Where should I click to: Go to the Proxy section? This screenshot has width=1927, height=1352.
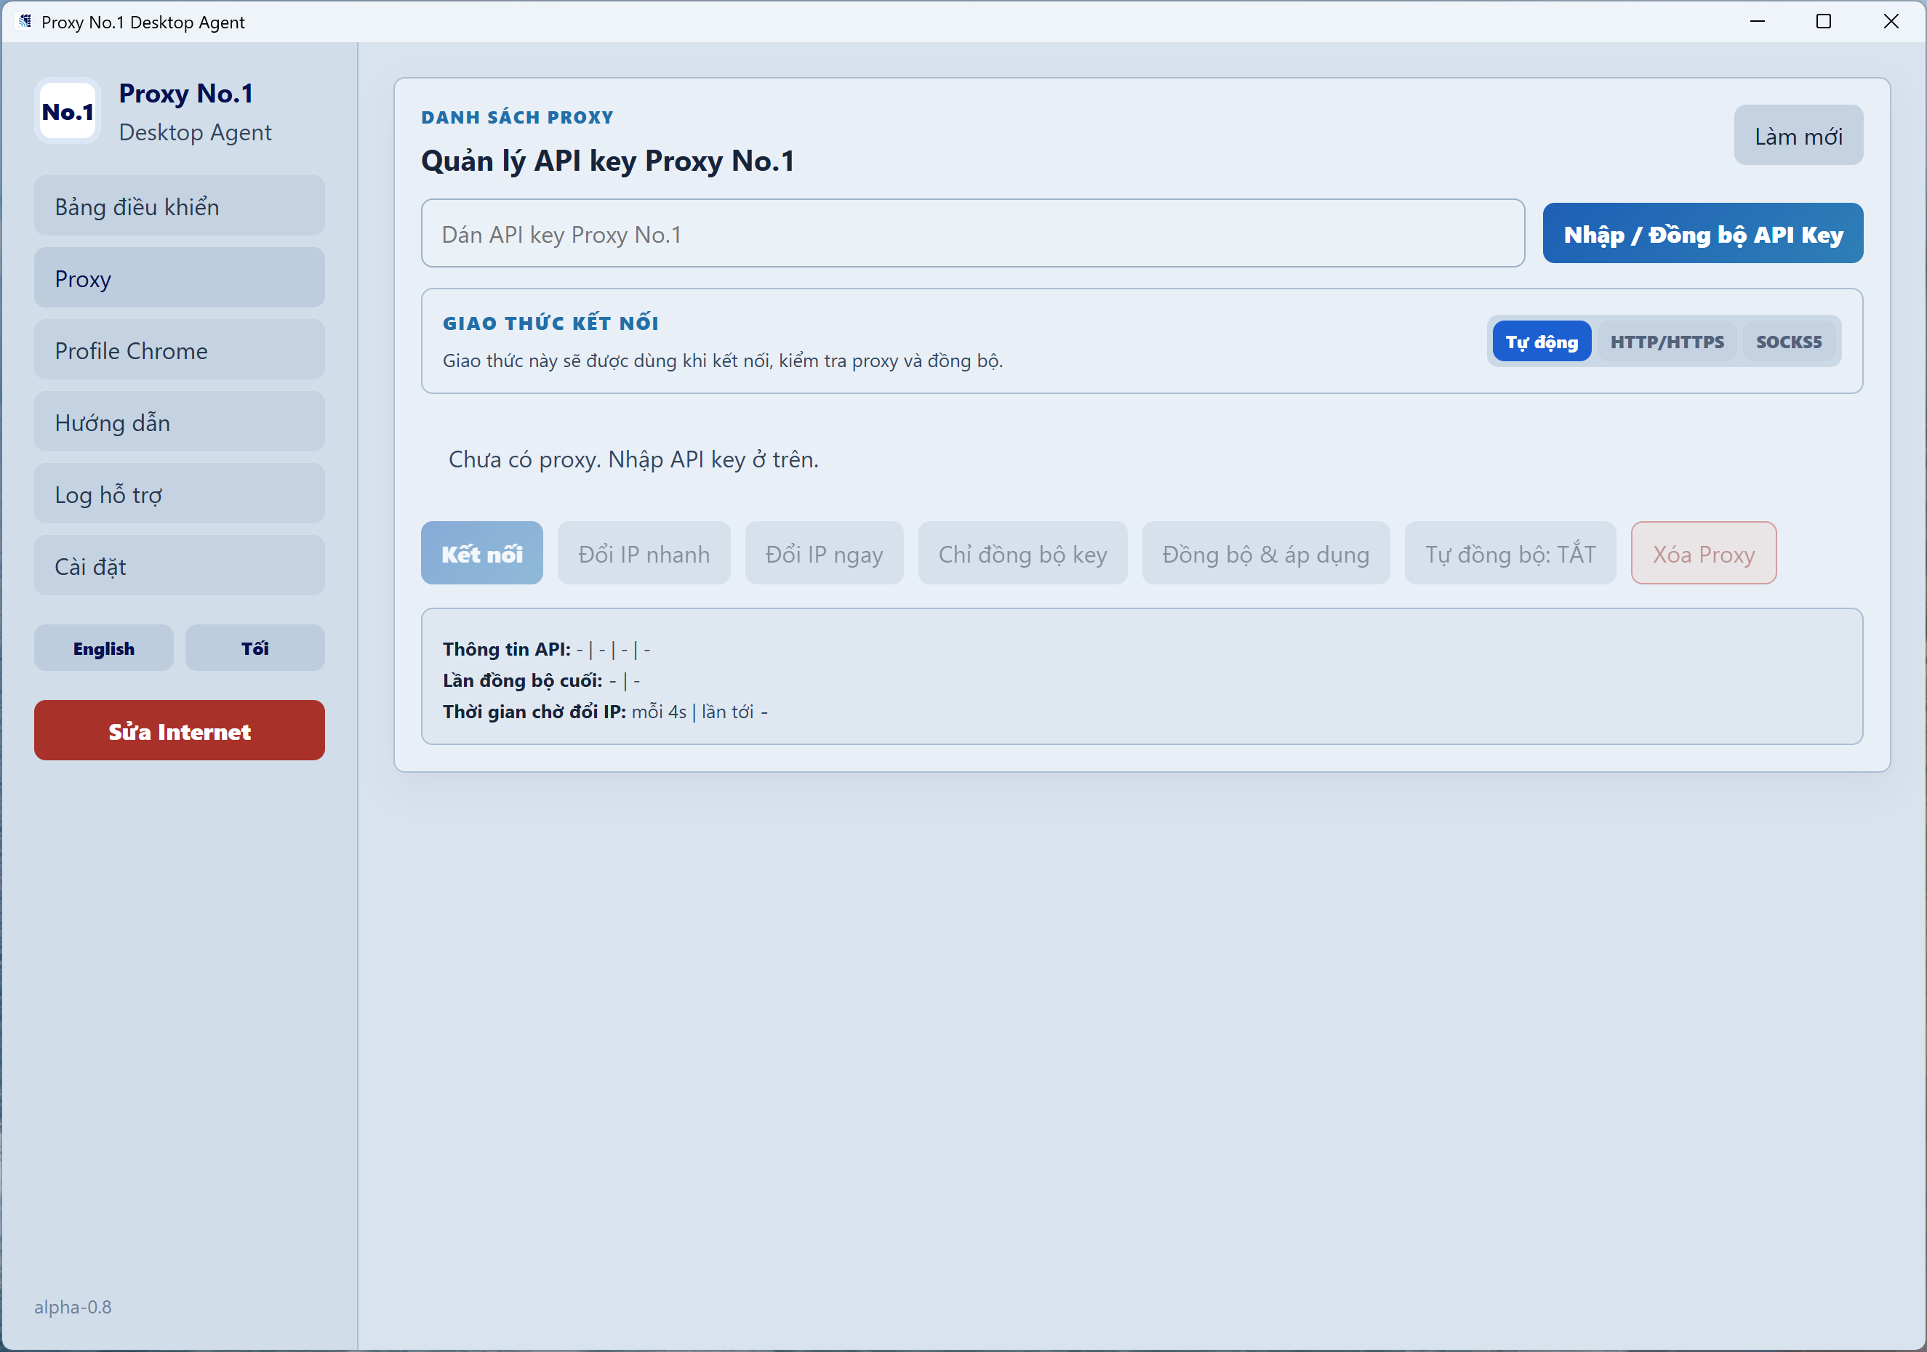[x=179, y=278]
